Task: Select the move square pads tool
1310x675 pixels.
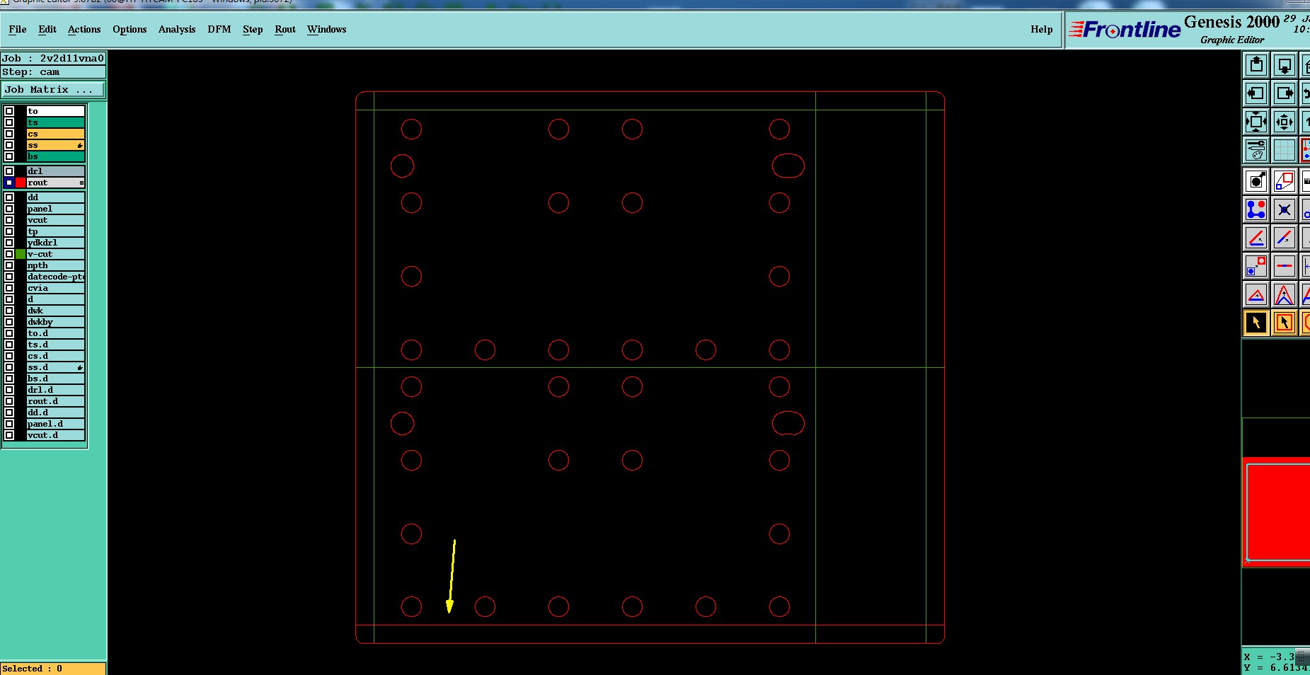Action: point(1256,266)
